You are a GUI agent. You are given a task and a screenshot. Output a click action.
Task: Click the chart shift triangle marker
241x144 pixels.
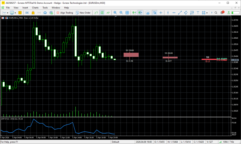[116, 16]
